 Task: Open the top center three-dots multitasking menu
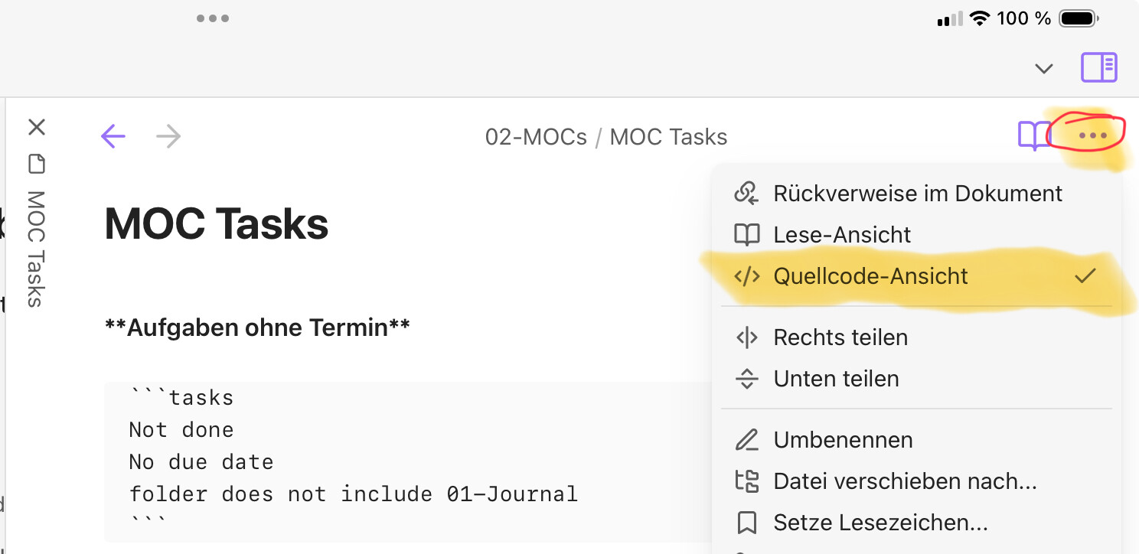tap(213, 18)
